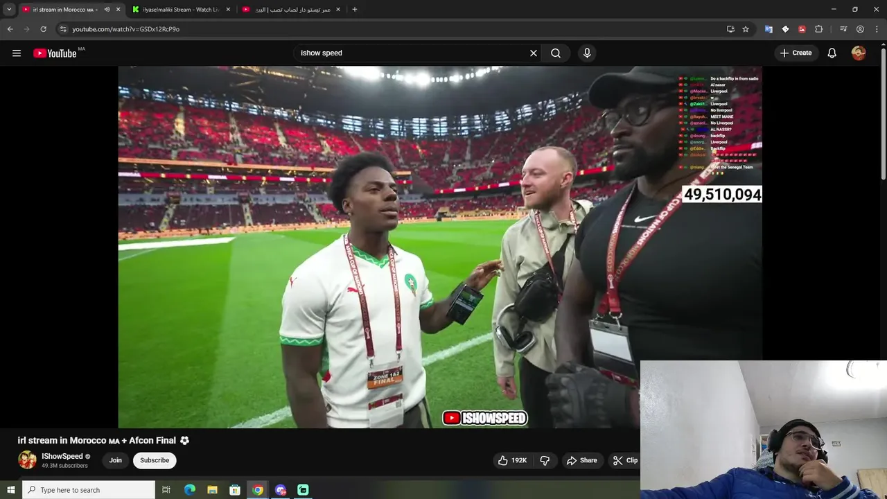Clear the search text with the X

(x=534, y=53)
